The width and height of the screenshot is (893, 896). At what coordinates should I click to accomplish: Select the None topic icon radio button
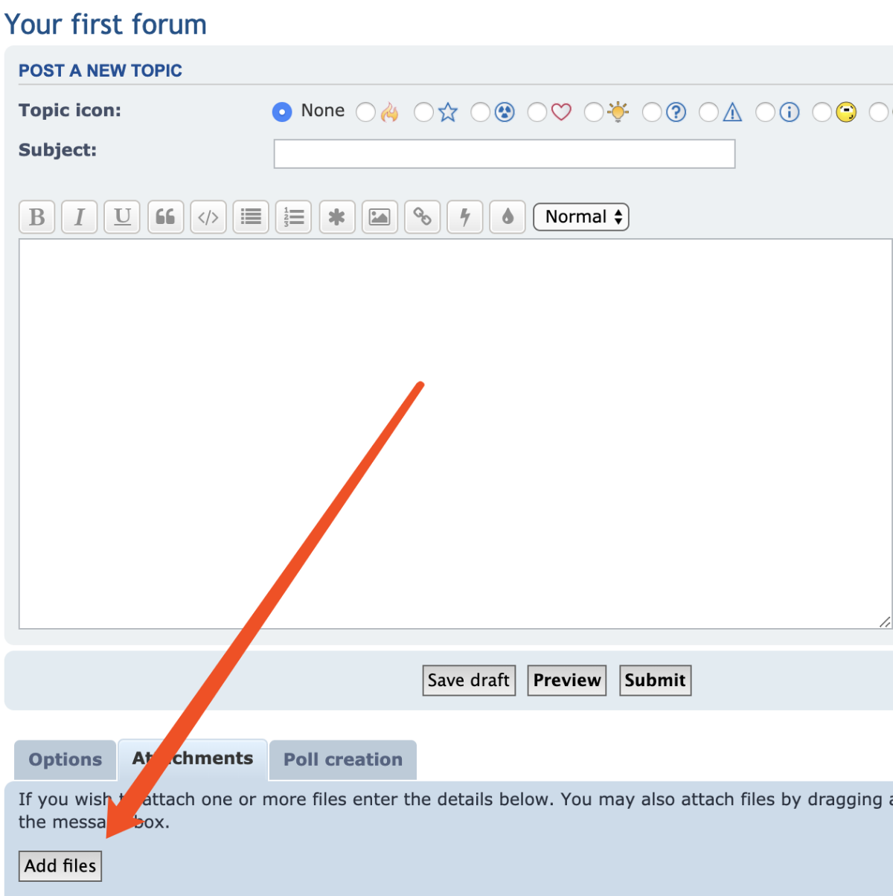(282, 112)
